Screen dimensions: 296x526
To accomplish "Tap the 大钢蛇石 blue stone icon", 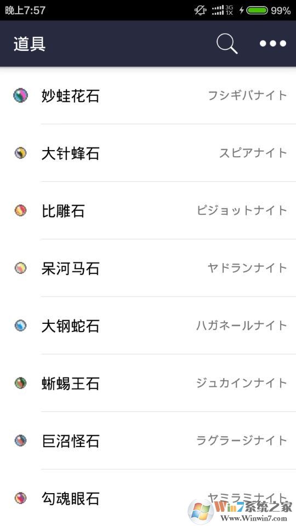I will tap(20, 325).
